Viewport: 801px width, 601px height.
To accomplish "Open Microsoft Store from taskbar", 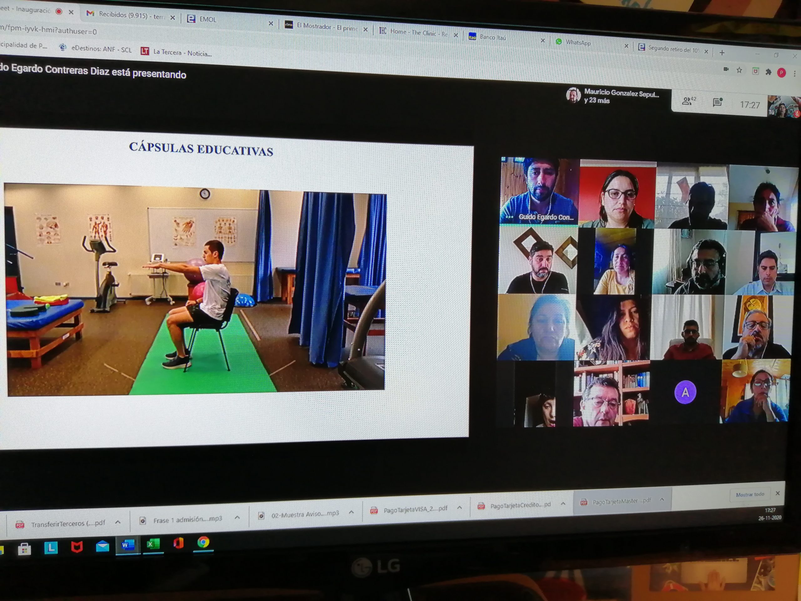I will coord(25,548).
